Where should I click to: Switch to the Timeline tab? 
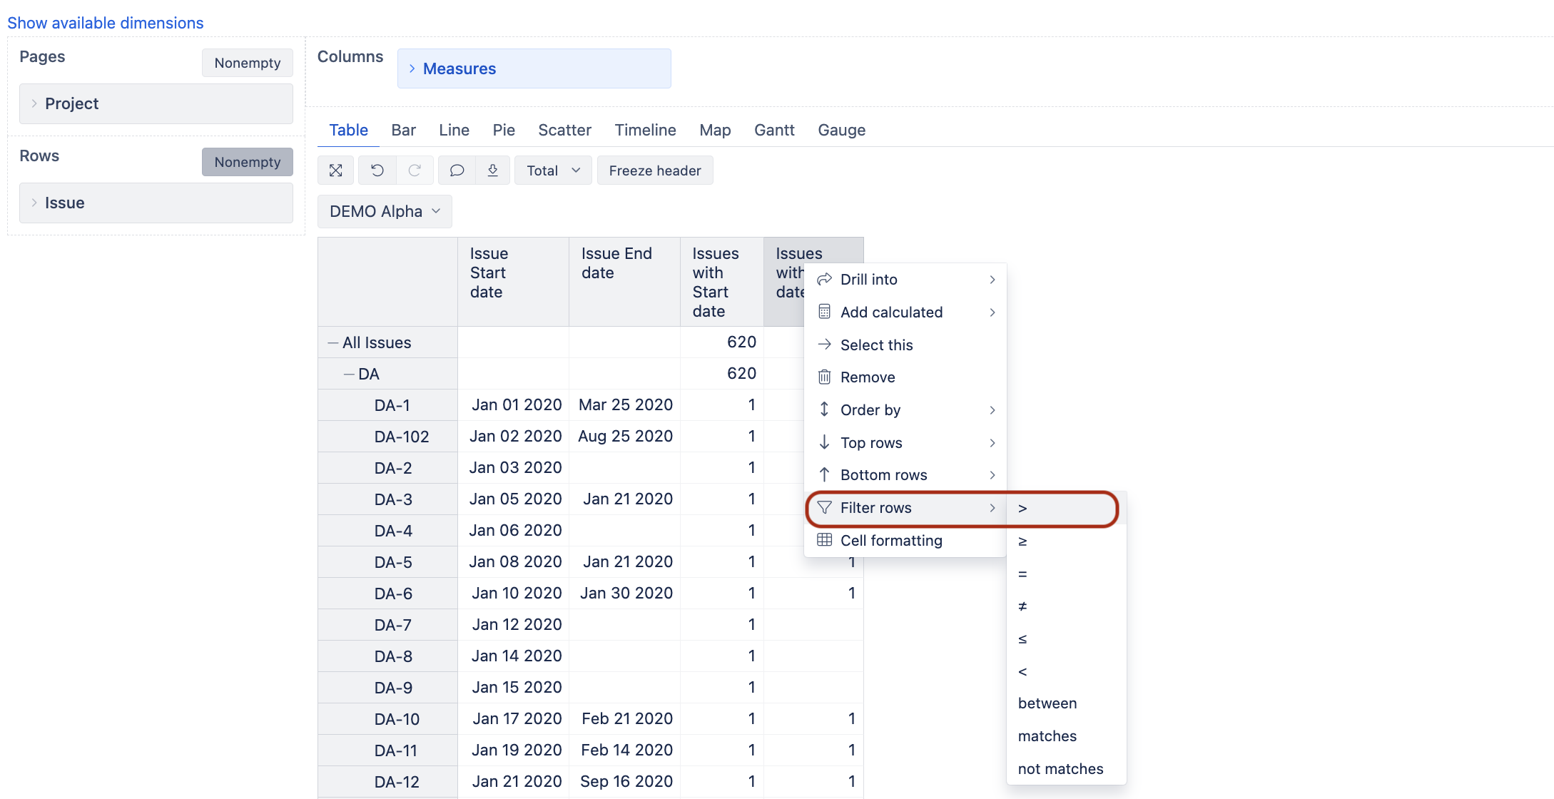click(x=645, y=130)
